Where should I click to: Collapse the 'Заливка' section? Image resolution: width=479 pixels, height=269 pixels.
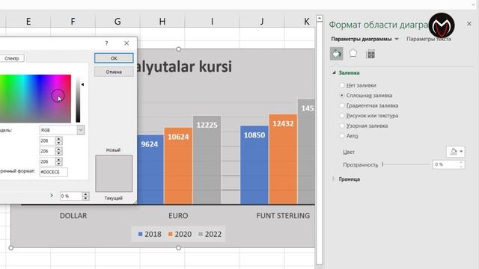click(334, 72)
